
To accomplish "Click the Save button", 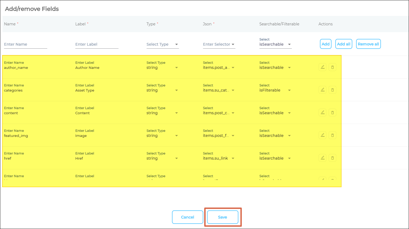I will tap(222, 217).
